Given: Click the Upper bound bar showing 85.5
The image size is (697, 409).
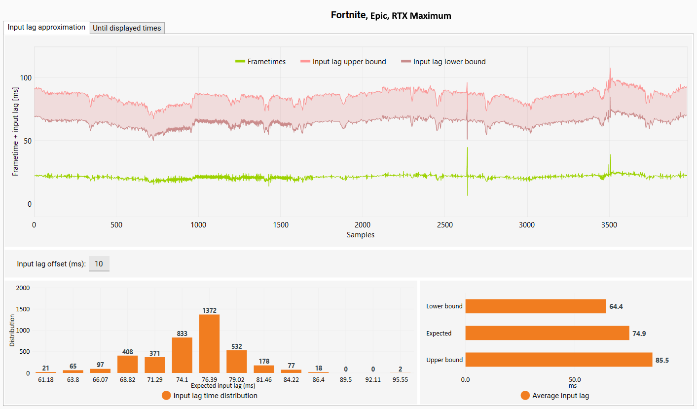Looking at the screenshot, I should (x=559, y=360).
